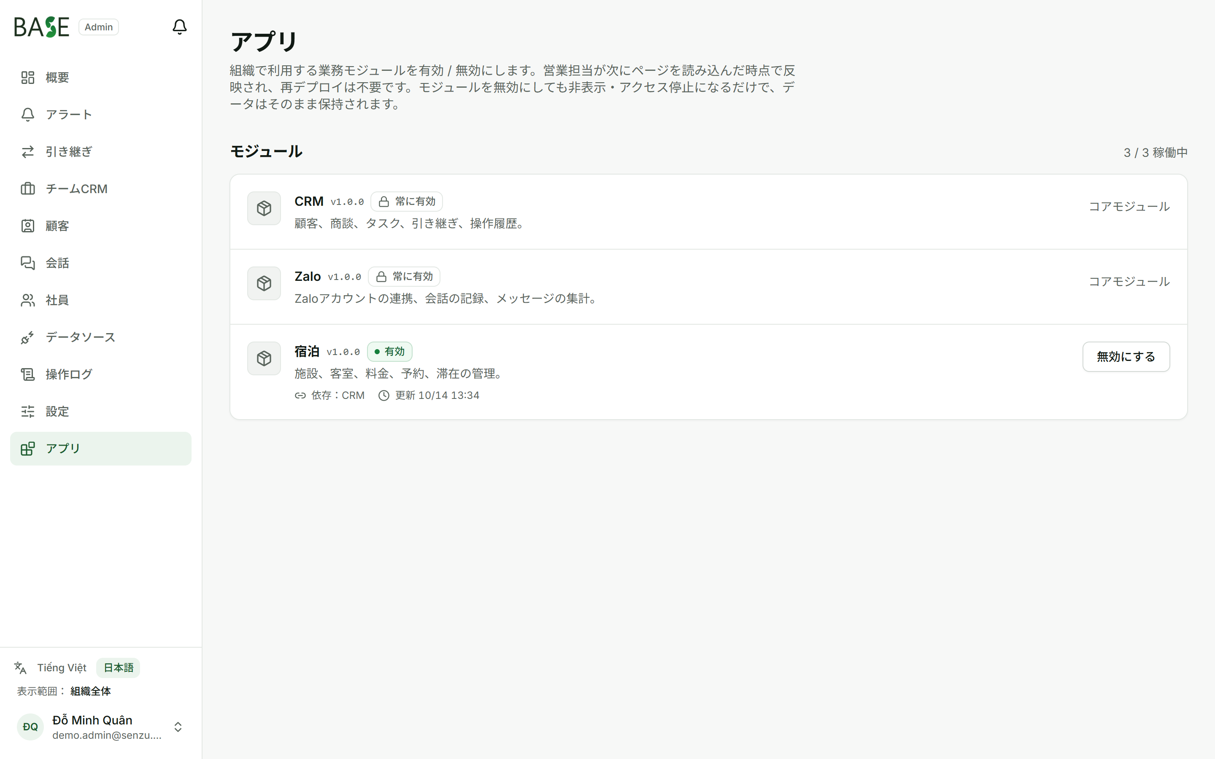Click the 依存：CRM dependency text
1215x759 pixels.
[338, 396]
